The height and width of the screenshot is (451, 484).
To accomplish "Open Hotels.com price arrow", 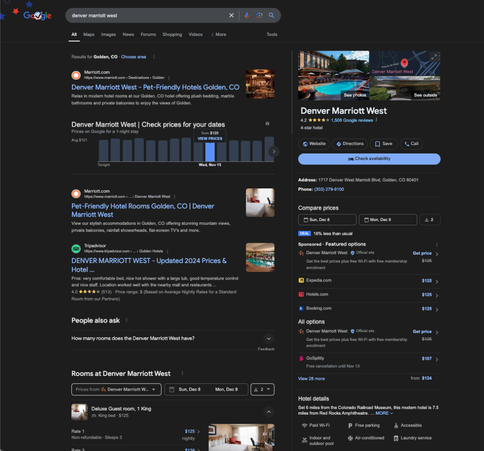I will pos(437,296).
